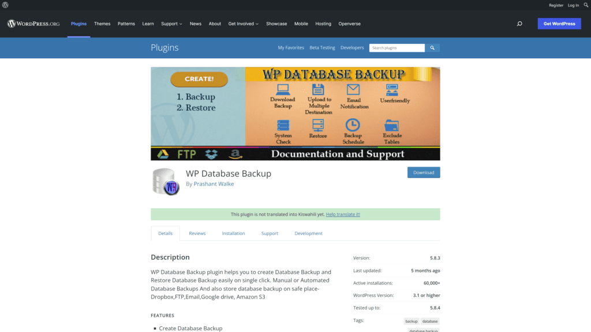
Task: Open the WordPress.org home logo
Action: 33,24
